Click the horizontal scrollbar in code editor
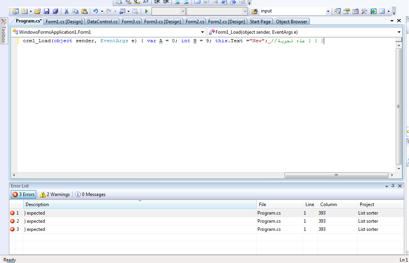This screenshot has height=263, width=409. (336, 175)
